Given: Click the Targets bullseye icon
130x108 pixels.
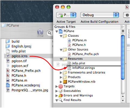Looking at the screenshot, I should tap(61, 86).
